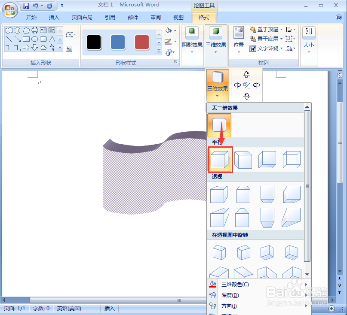Click the Change Shape icon
This screenshot has height=315, width=347.
(168, 52)
